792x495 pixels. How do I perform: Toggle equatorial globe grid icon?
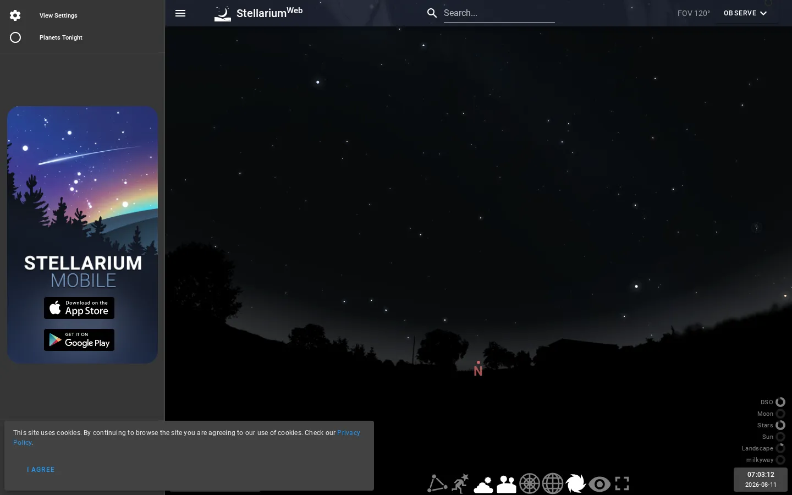click(553, 483)
